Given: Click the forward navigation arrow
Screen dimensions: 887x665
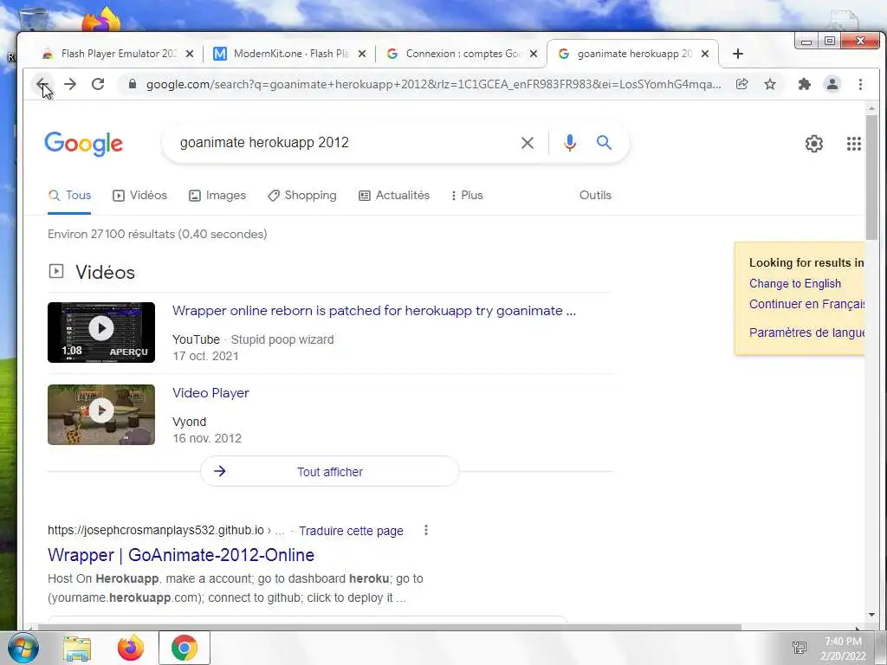Looking at the screenshot, I should tap(70, 84).
